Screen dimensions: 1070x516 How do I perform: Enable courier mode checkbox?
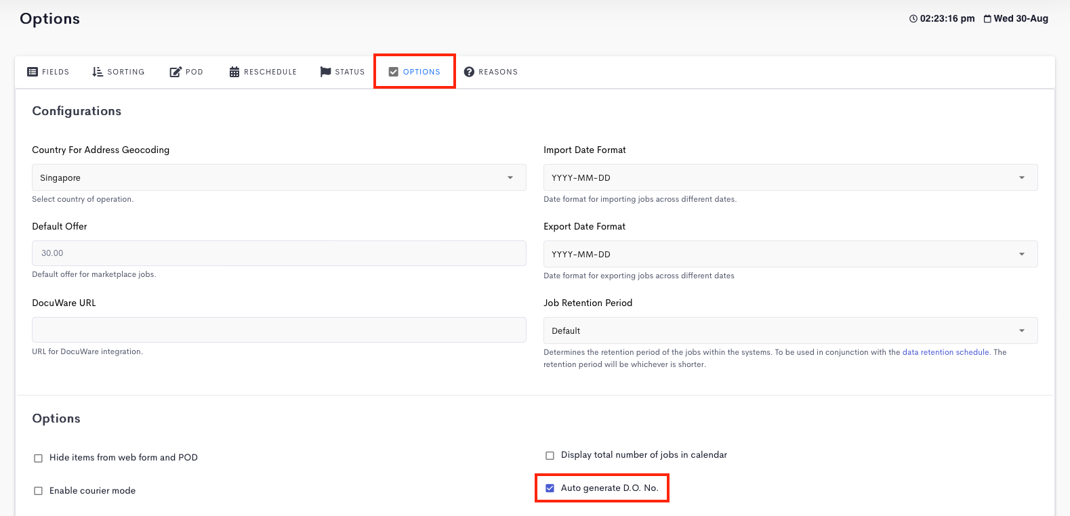pos(39,491)
